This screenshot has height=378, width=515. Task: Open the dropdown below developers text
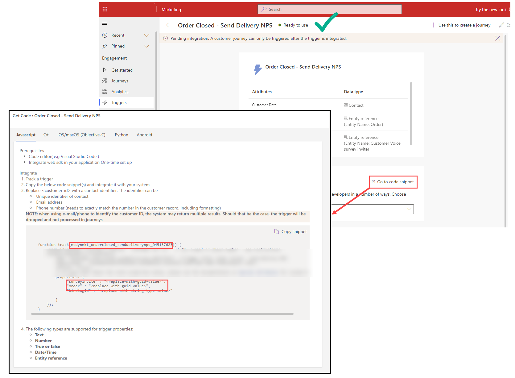tap(373, 209)
